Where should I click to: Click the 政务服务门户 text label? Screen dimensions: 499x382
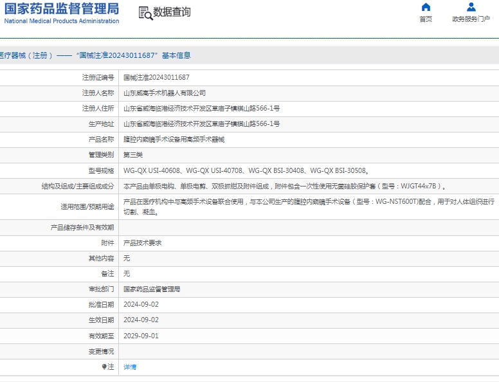pos(471,19)
